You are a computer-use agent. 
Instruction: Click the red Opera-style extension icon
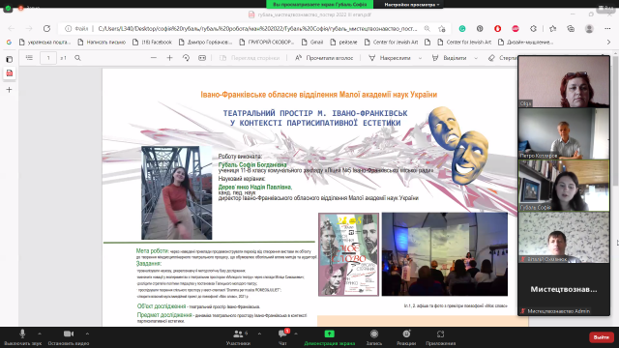497,28
